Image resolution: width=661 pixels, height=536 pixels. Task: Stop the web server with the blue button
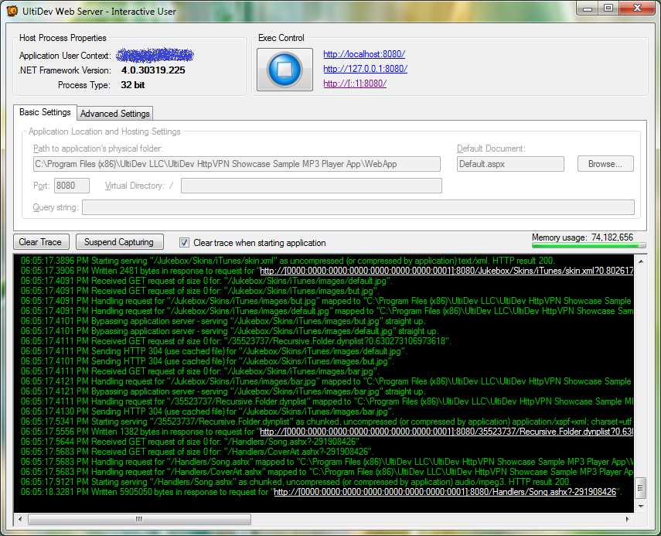tap(285, 69)
